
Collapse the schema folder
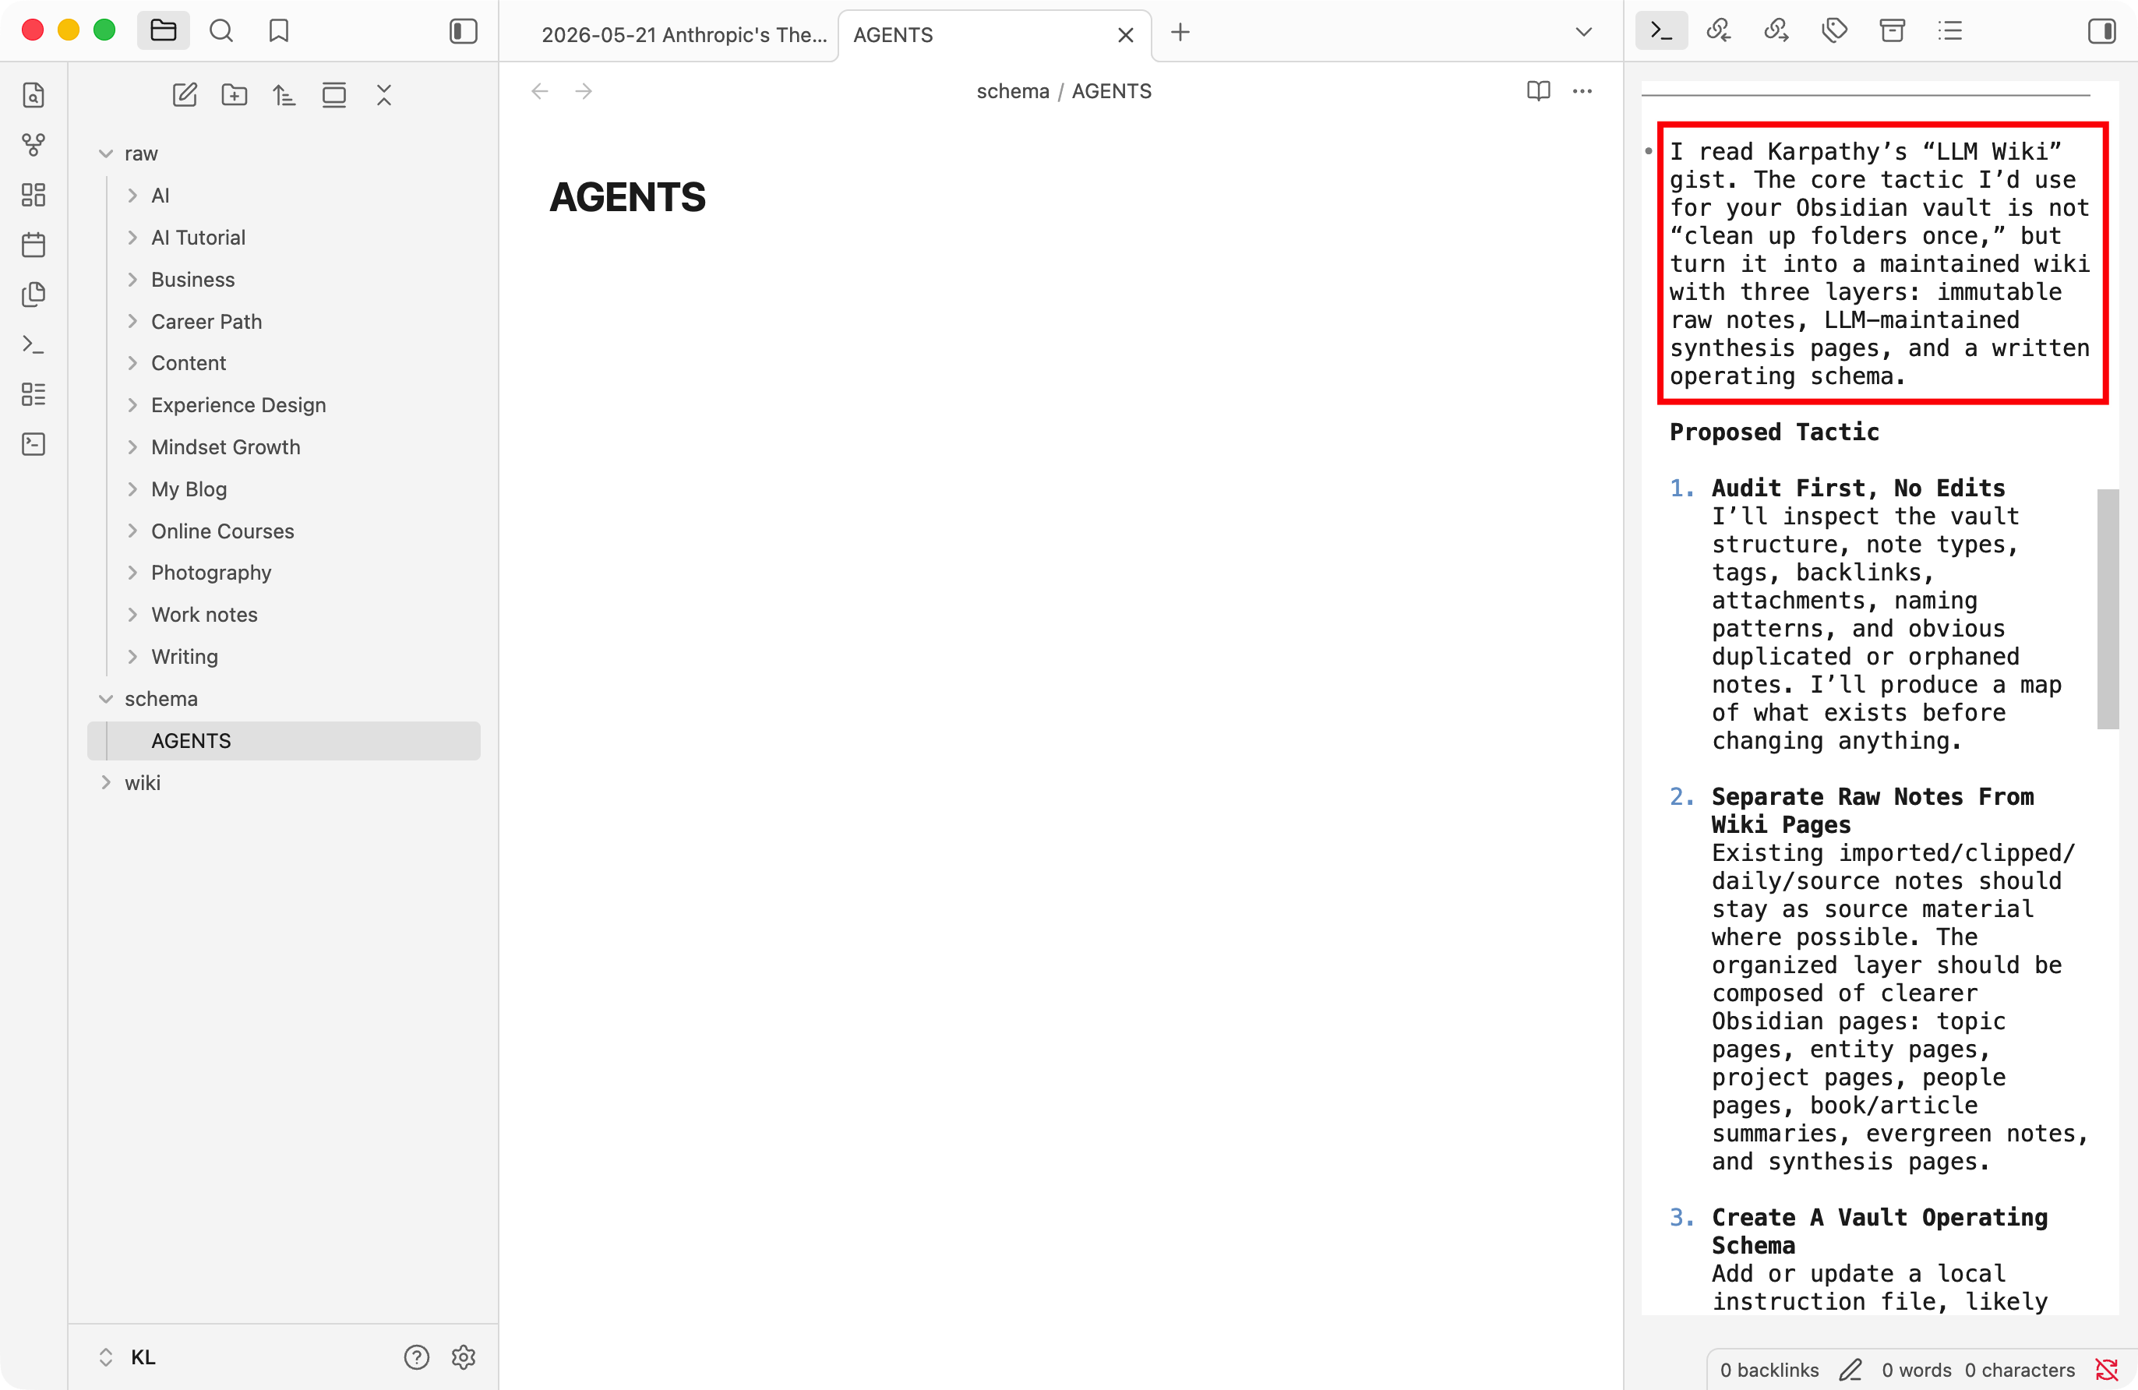click(106, 699)
